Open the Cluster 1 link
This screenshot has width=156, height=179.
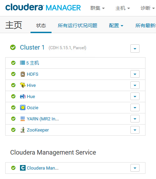pyautogui.click(x=32, y=47)
